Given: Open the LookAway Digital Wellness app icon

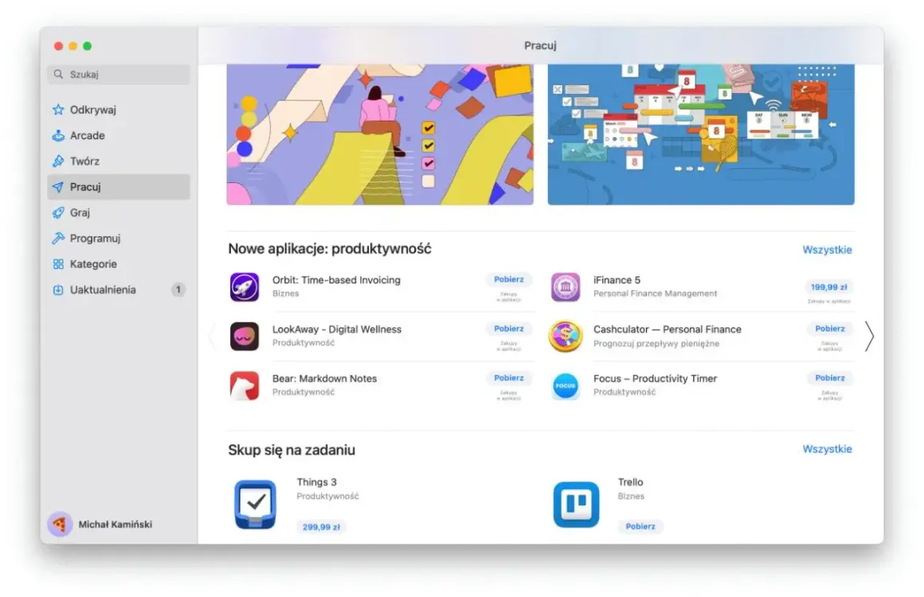Looking at the screenshot, I should click(245, 336).
